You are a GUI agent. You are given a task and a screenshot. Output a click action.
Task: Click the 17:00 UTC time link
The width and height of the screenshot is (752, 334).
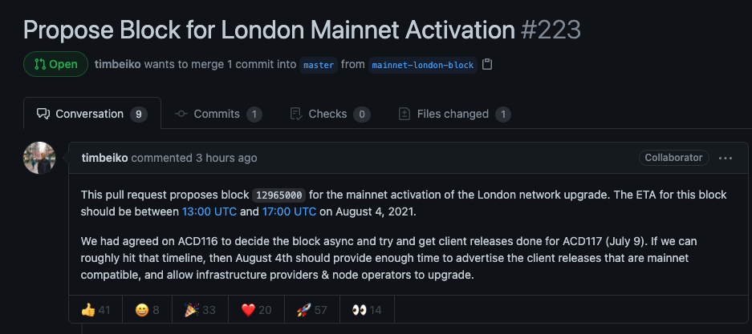[x=289, y=211]
